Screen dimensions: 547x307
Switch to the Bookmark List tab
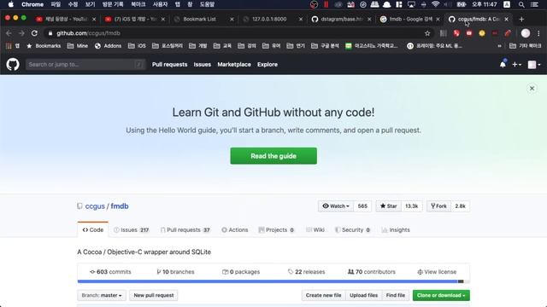(204, 19)
